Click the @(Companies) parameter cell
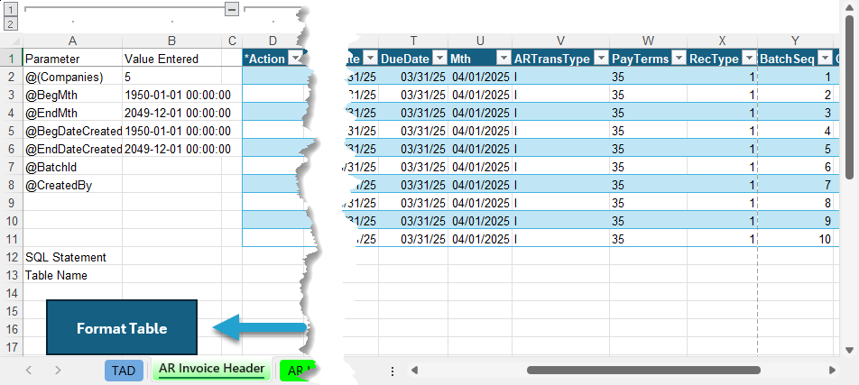 [x=72, y=77]
